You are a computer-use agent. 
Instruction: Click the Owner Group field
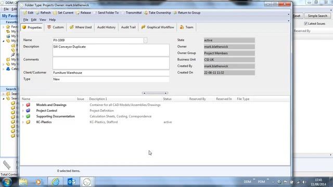[x=229, y=53]
